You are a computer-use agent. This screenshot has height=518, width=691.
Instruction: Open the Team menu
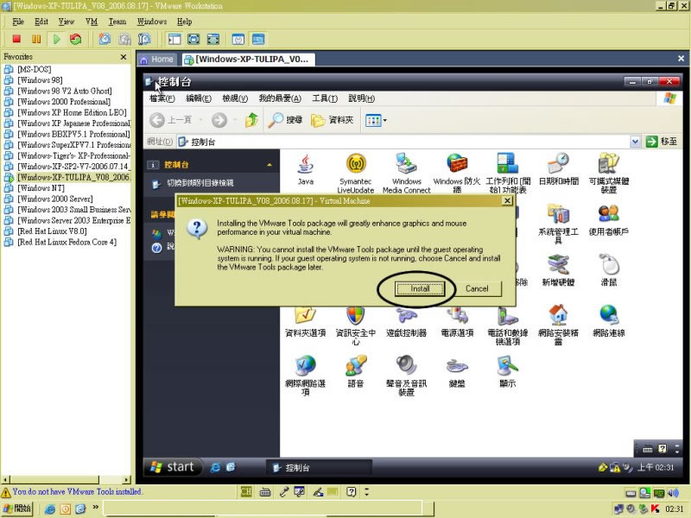pyautogui.click(x=117, y=21)
